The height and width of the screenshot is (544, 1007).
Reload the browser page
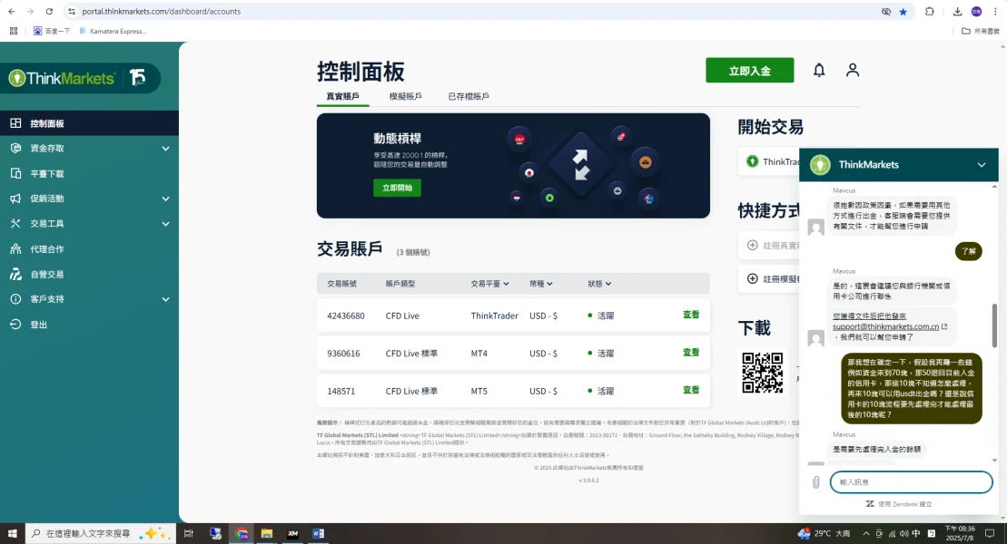tap(49, 12)
